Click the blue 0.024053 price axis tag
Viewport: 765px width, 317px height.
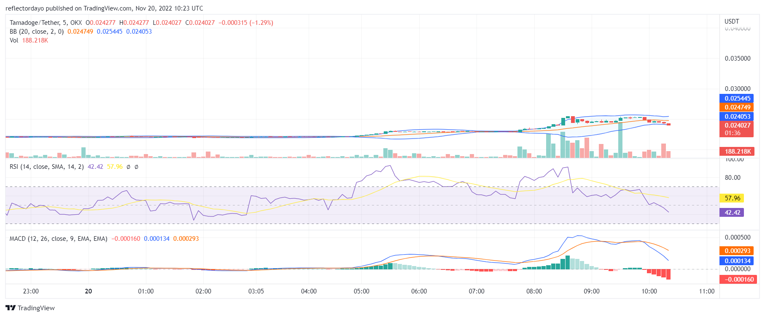pyautogui.click(x=736, y=117)
